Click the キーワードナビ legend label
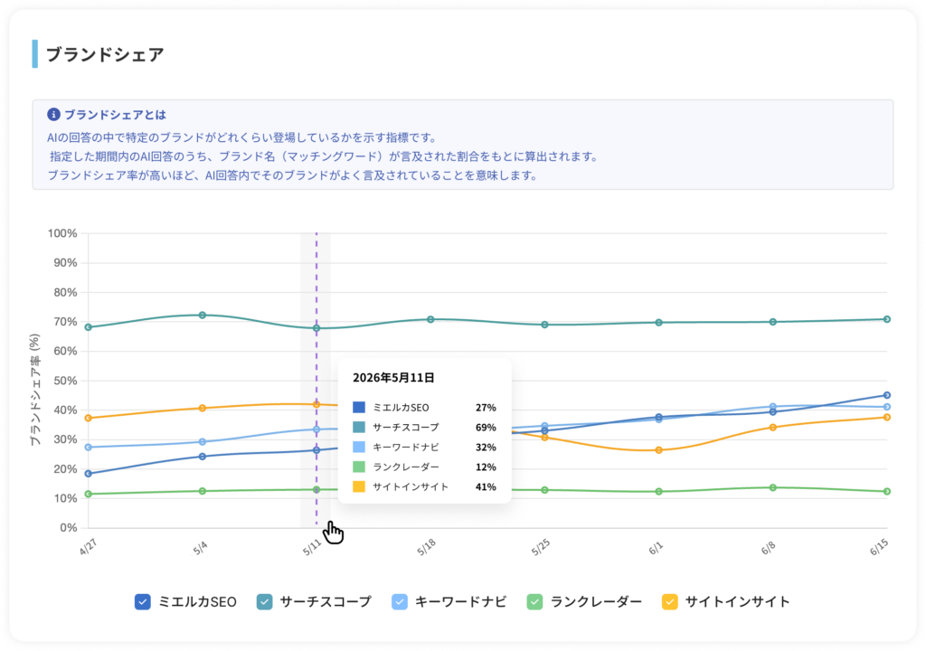926x651 pixels. click(x=461, y=602)
